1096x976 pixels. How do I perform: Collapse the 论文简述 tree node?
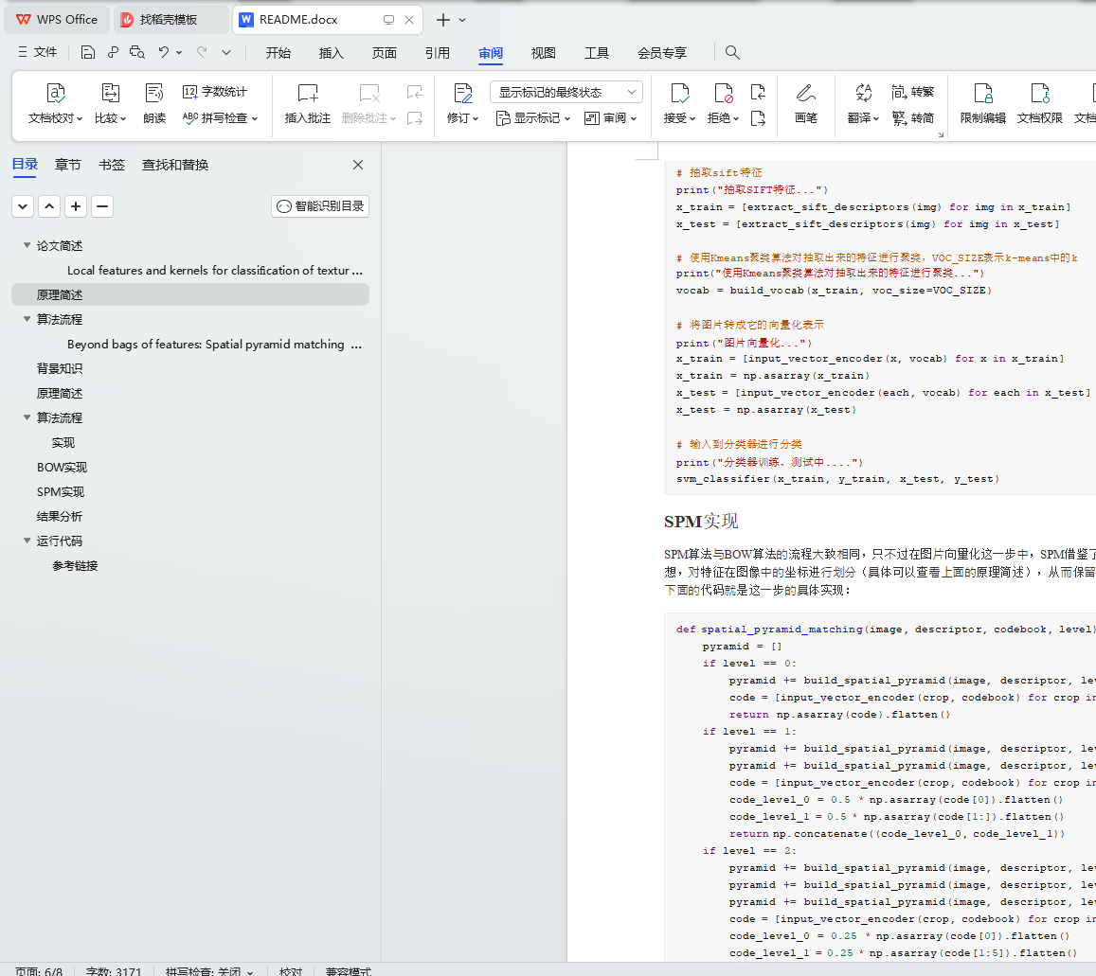point(27,246)
